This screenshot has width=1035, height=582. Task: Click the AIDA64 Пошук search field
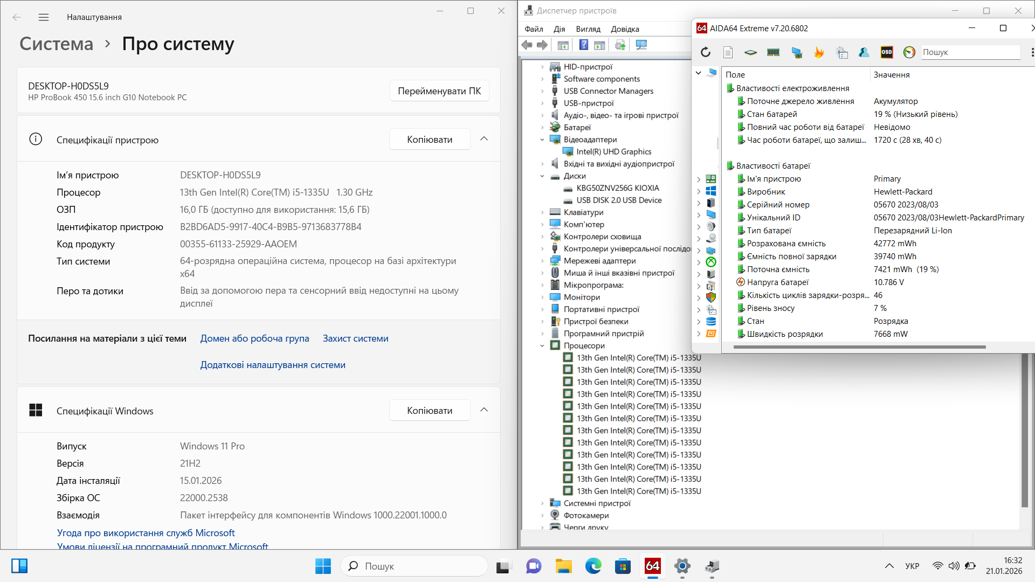click(x=970, y=52)
